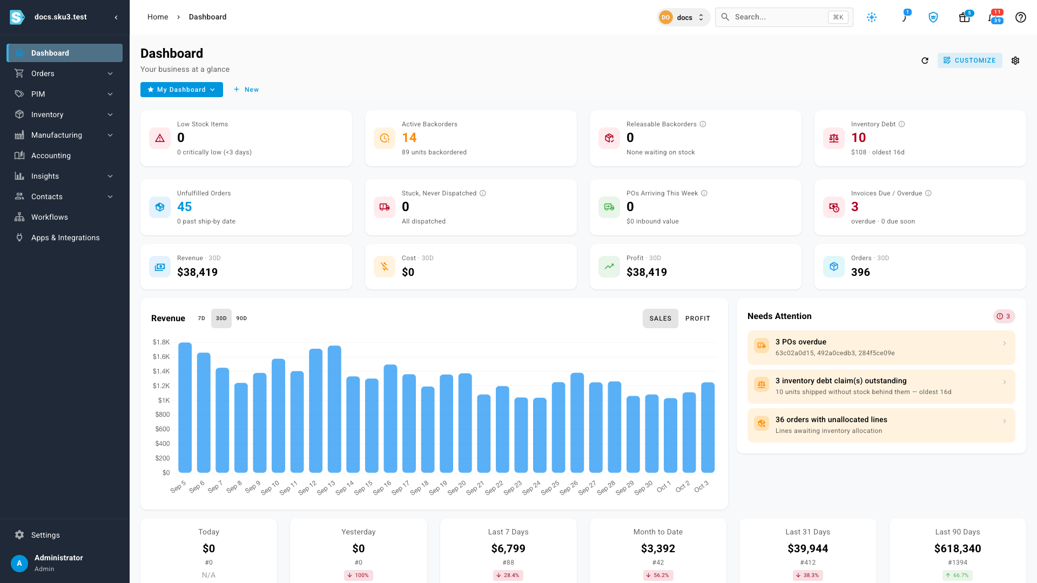This screenshot has height=583, width=1037.
Task: Open 36 orders with unallocated lines alert
Action: tap(881, 425)
